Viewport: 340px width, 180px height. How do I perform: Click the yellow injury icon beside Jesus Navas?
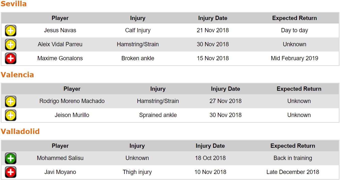pyautogui.click(x=11, y=31)
